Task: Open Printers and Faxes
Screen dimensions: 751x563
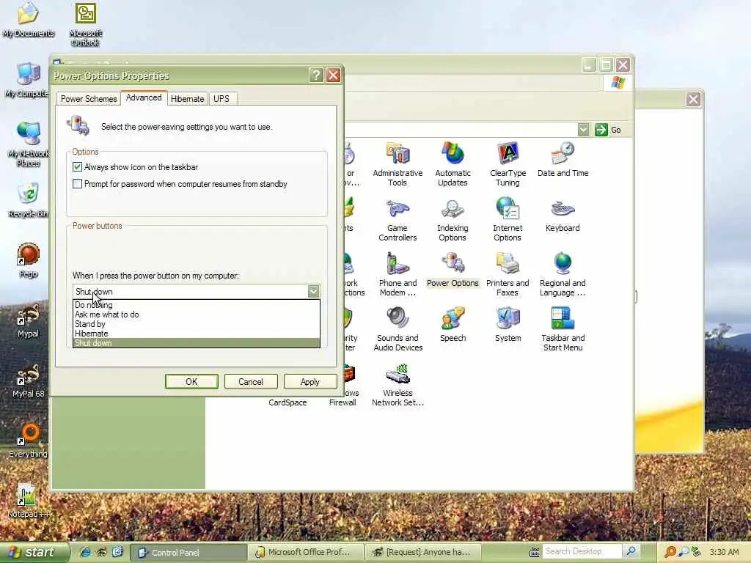Action: 508,274
